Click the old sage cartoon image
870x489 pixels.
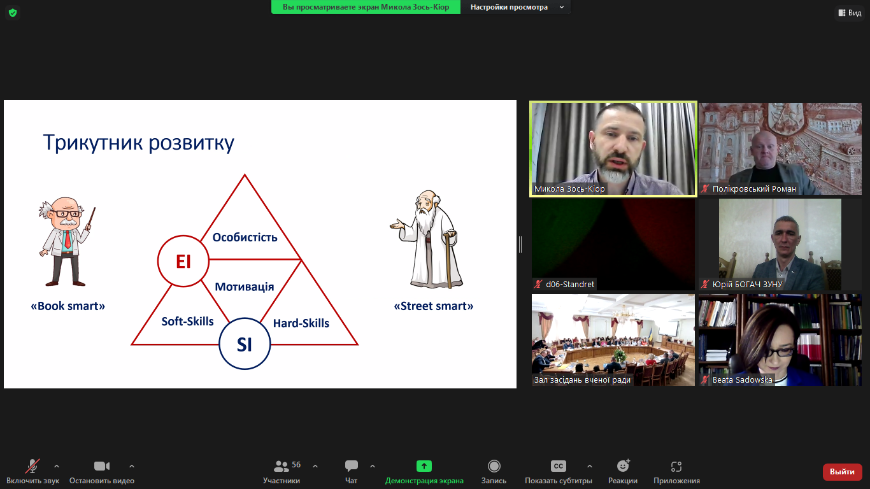pos(427,240)
